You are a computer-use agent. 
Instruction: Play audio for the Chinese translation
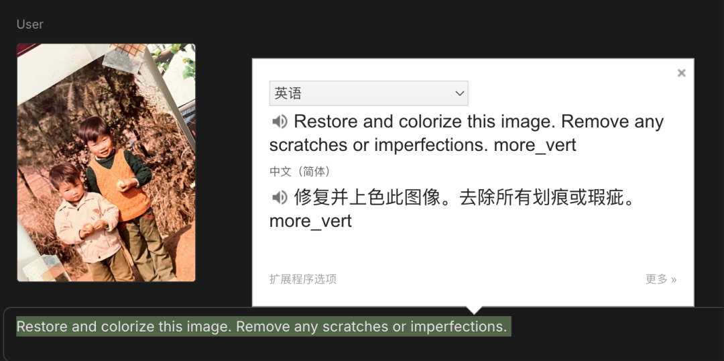280,198
